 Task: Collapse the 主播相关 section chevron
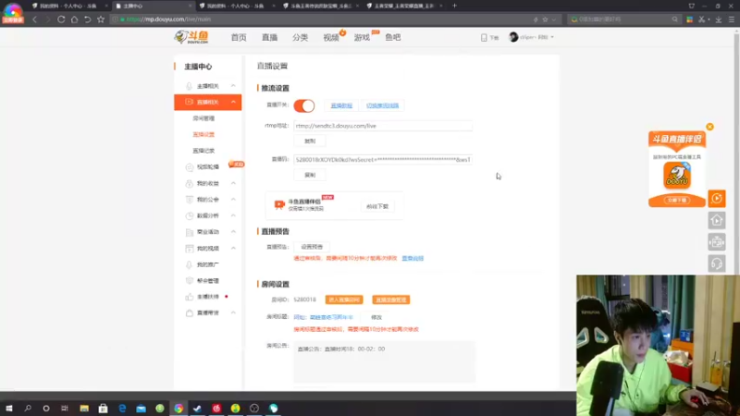[x=233, y=86]
